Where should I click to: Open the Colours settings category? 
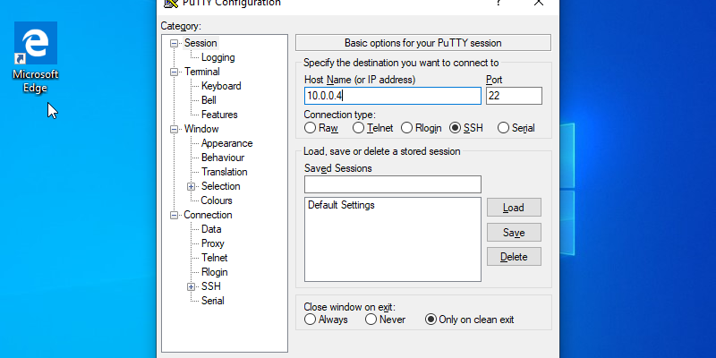tap(217, 200)
